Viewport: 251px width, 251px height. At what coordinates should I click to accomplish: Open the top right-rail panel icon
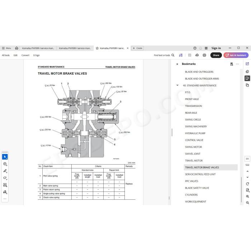coord(247,64)
